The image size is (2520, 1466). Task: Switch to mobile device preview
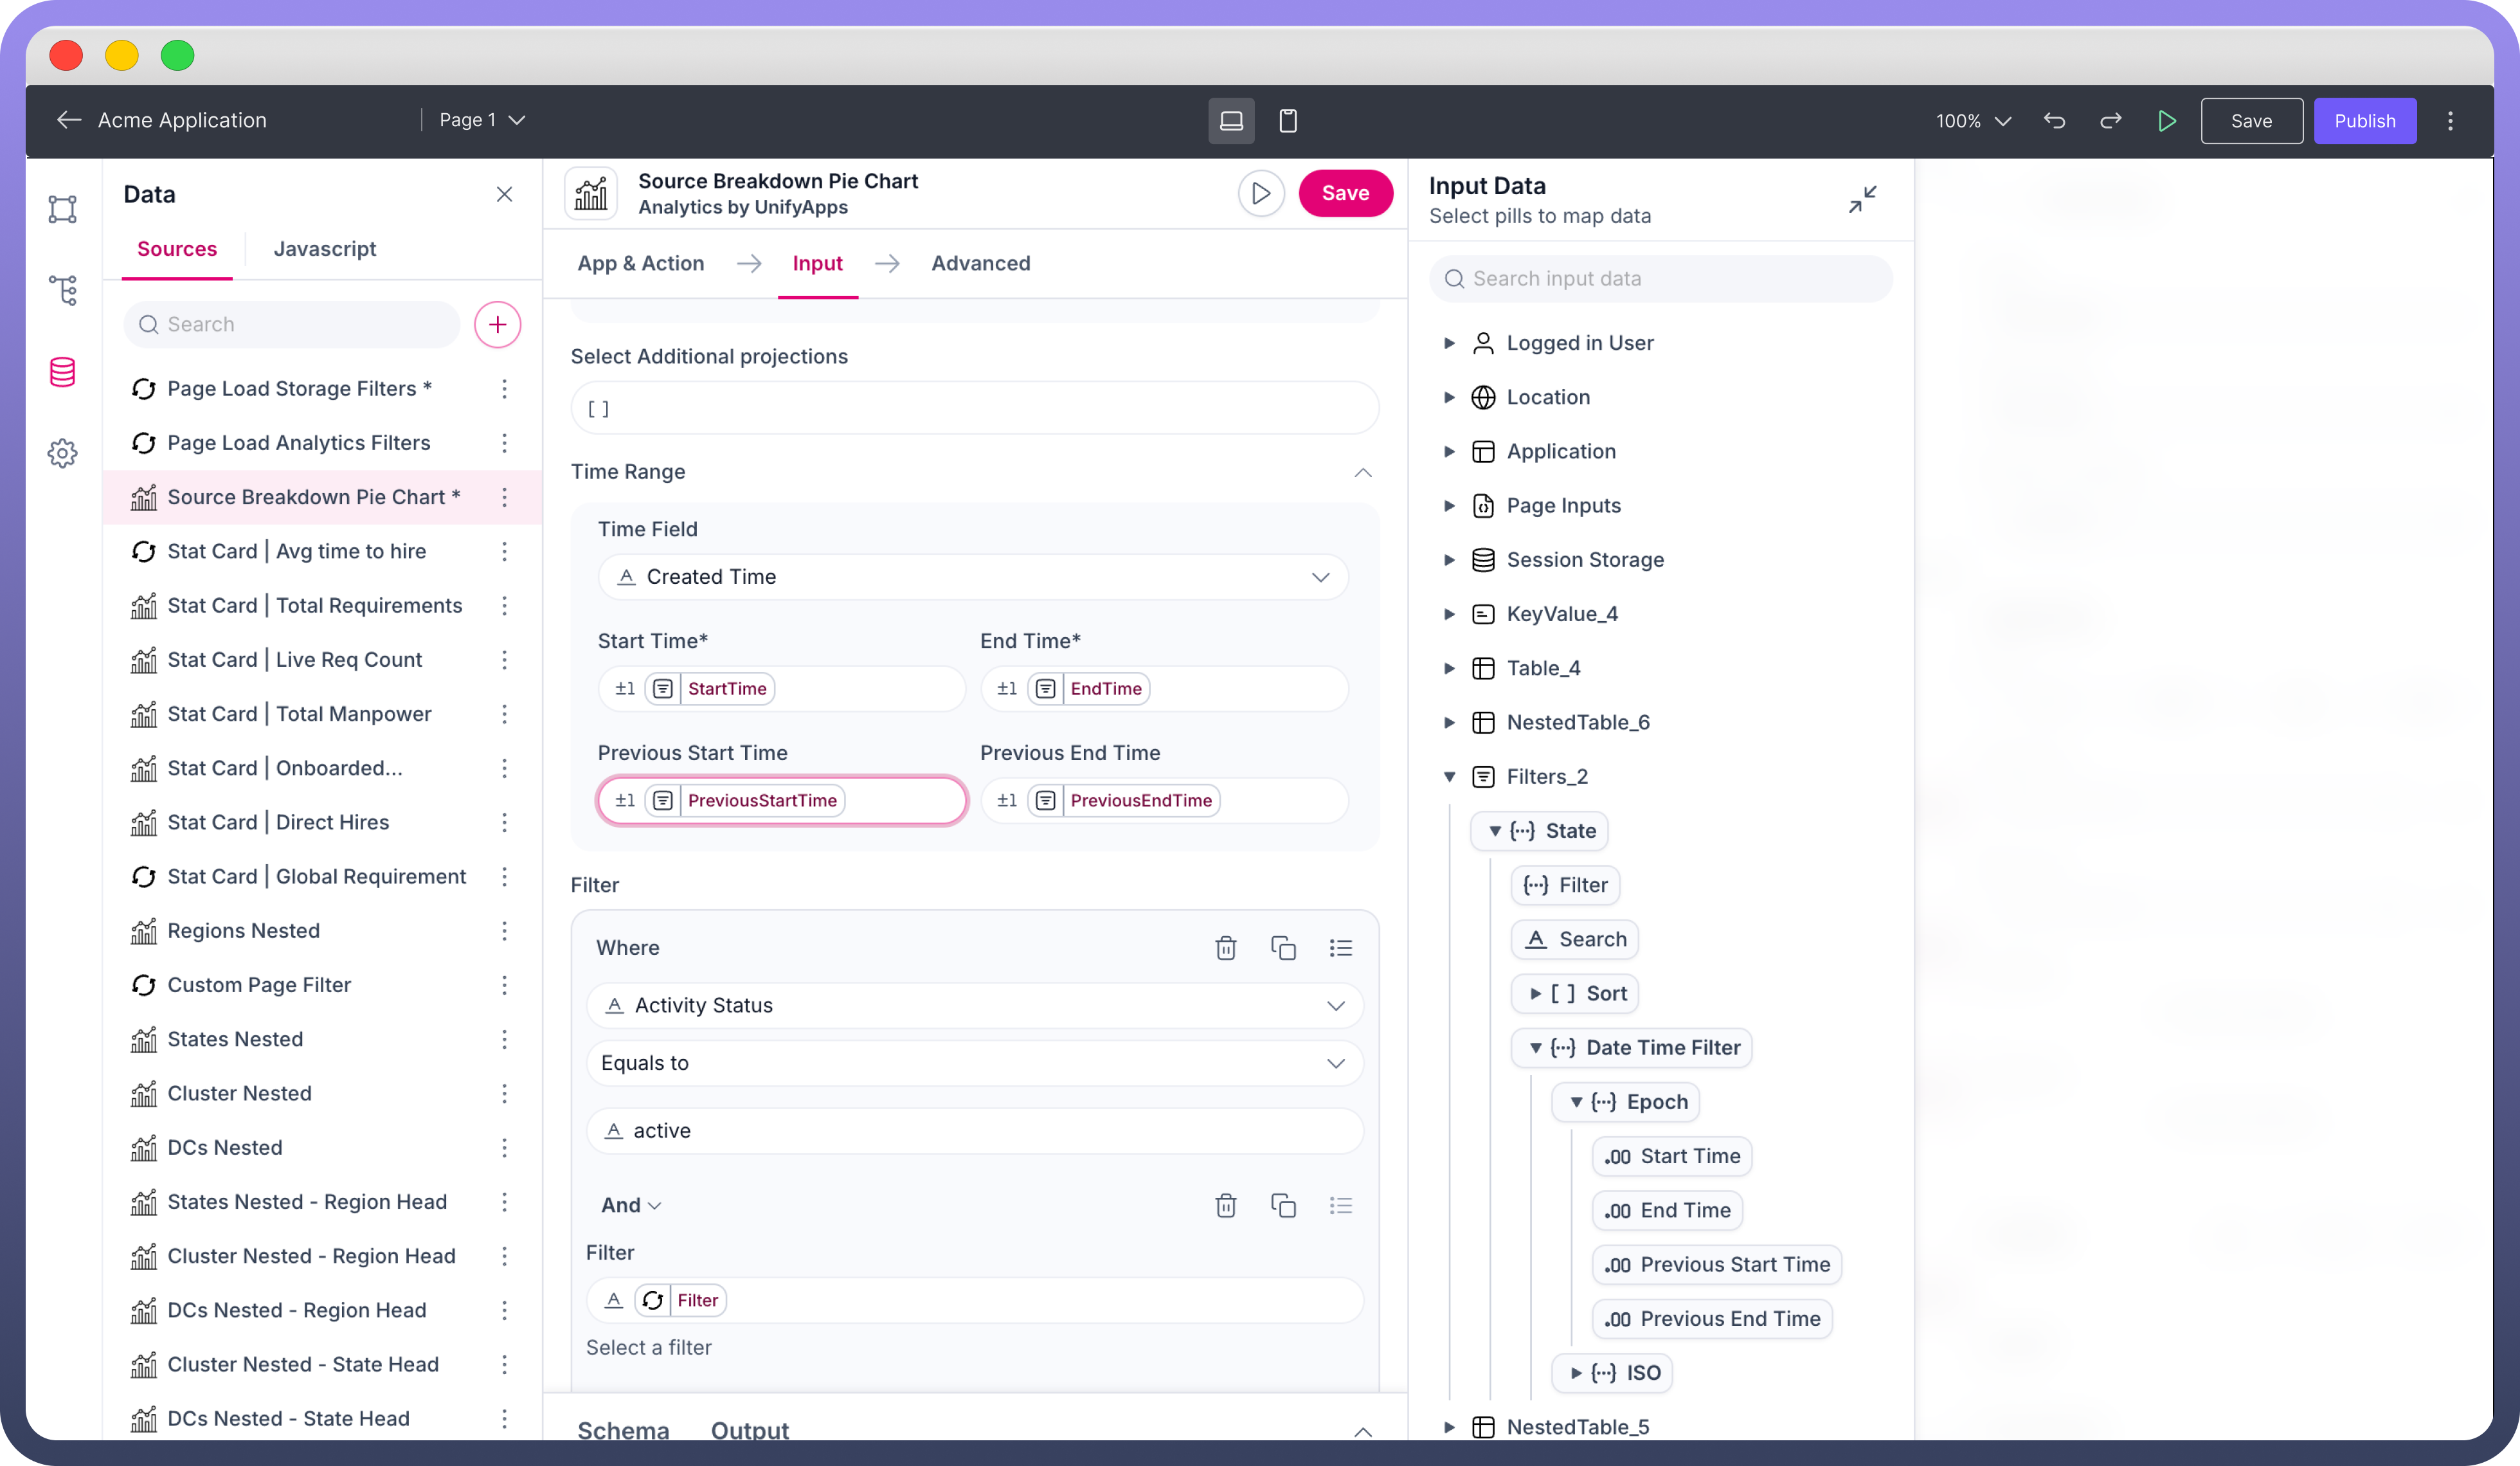[x=1288, y=121]
